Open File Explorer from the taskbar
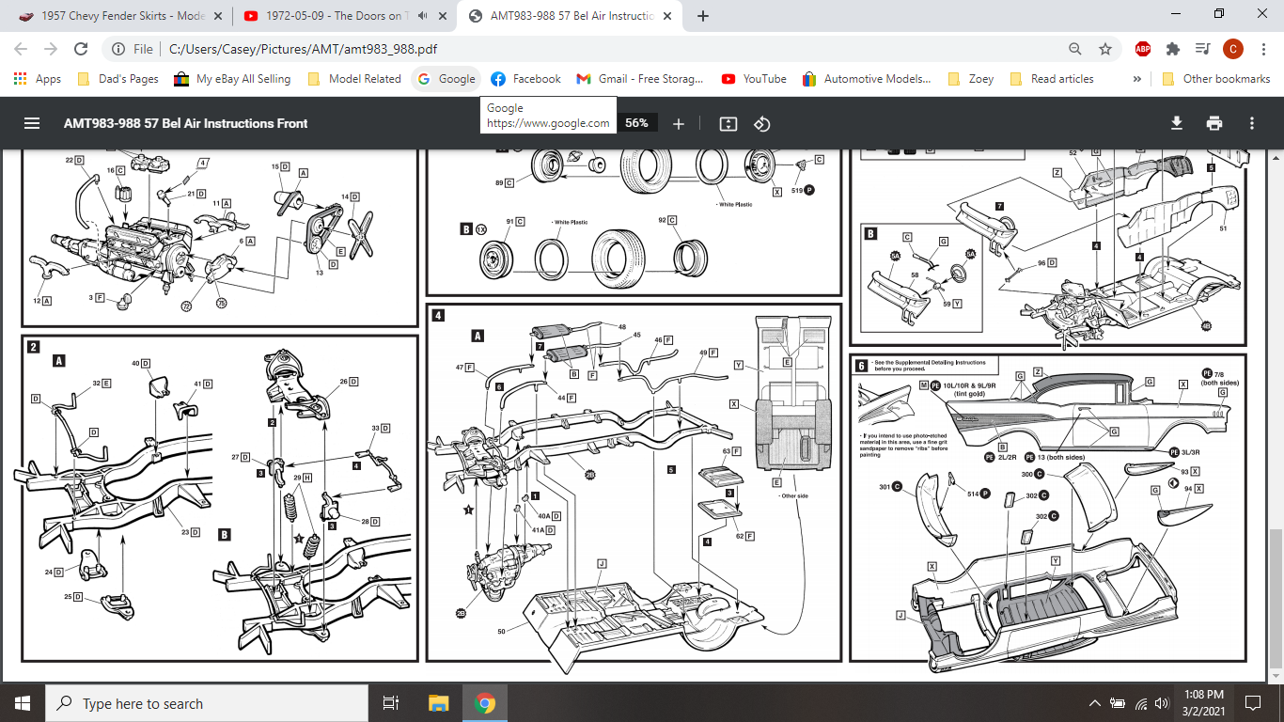 pos(438,703)
